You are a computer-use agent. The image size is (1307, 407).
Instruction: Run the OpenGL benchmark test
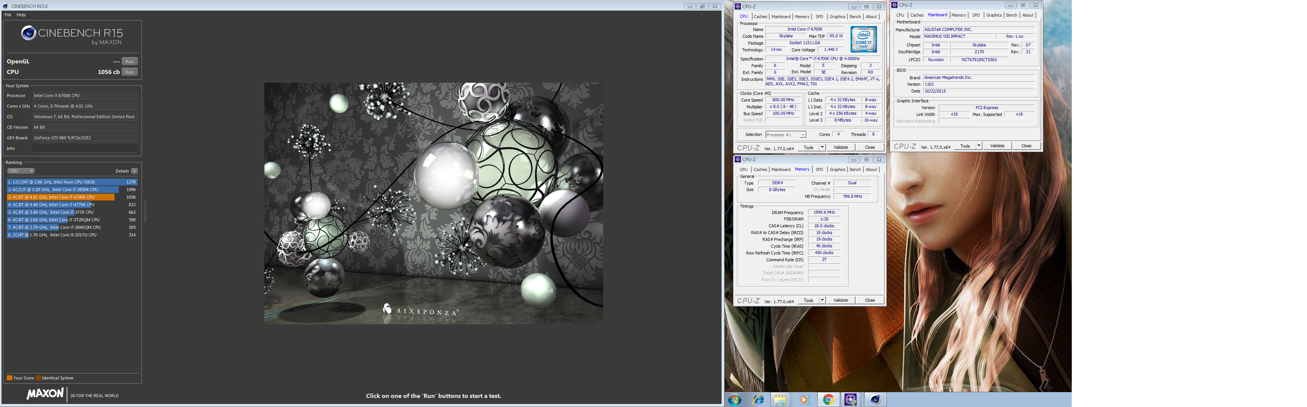(129, 61)
